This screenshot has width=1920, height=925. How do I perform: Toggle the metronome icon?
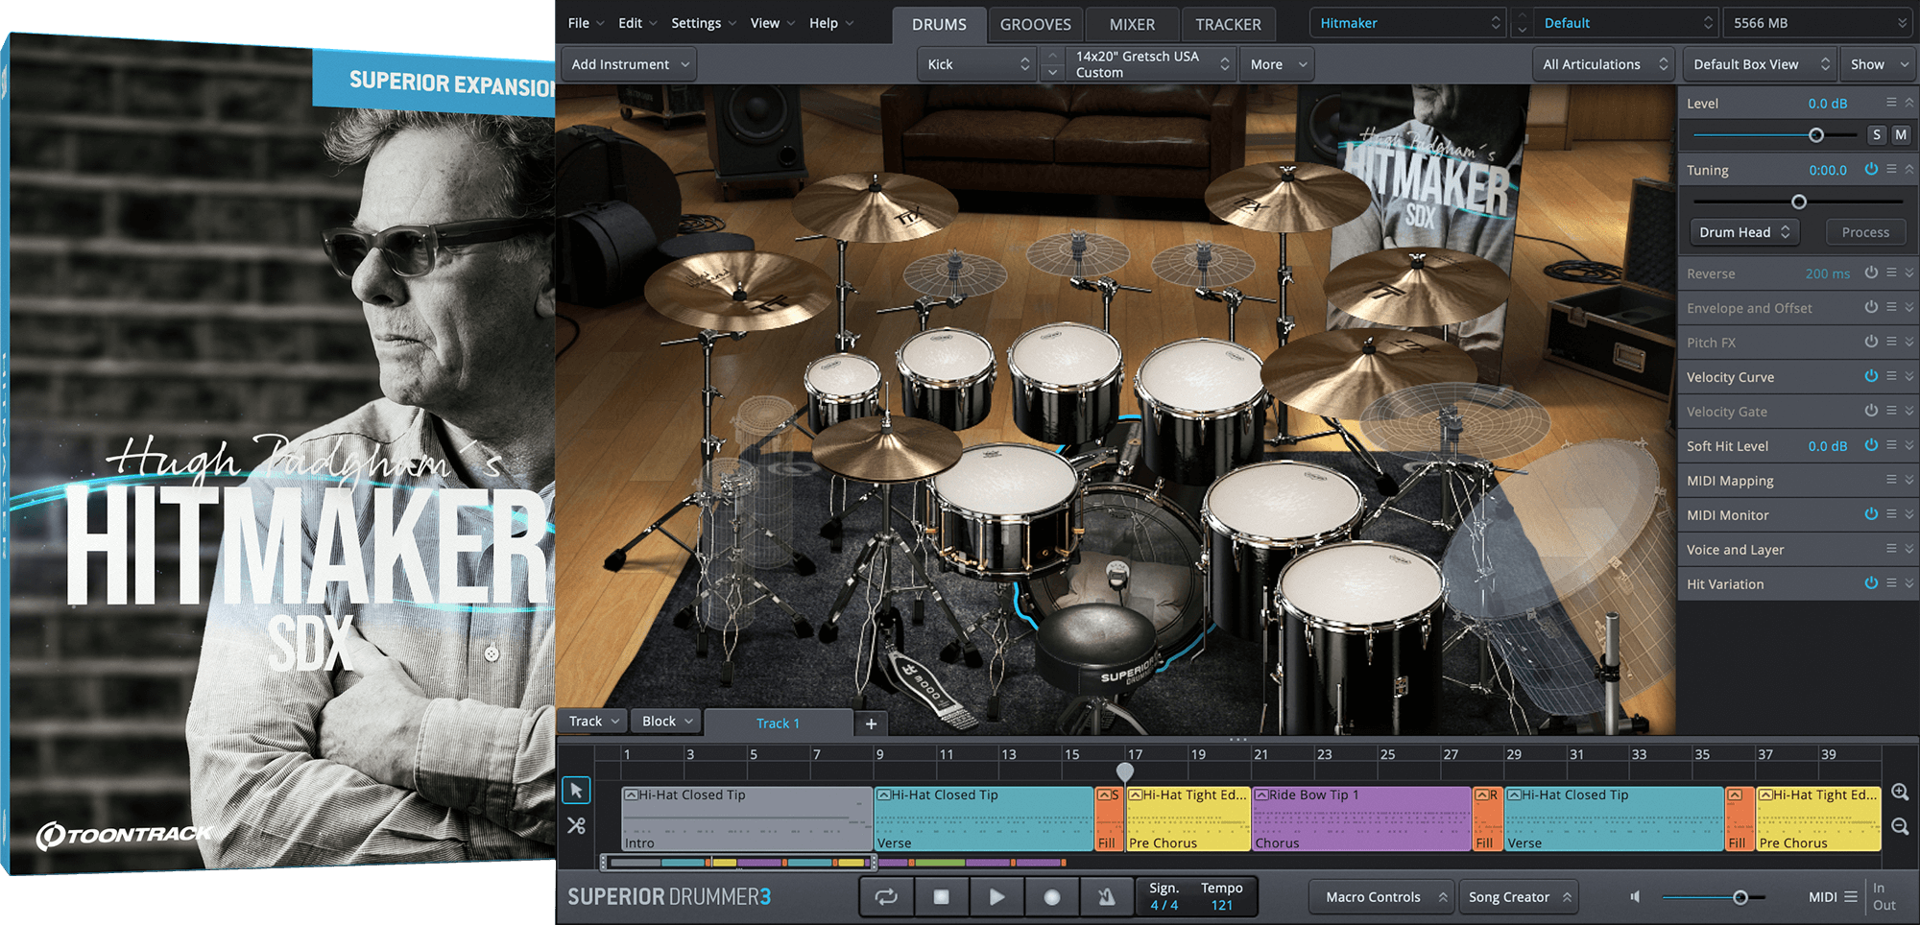[x=1106, y=897]
